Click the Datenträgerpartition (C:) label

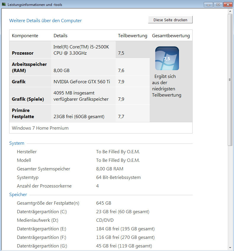tap(42, 212)
